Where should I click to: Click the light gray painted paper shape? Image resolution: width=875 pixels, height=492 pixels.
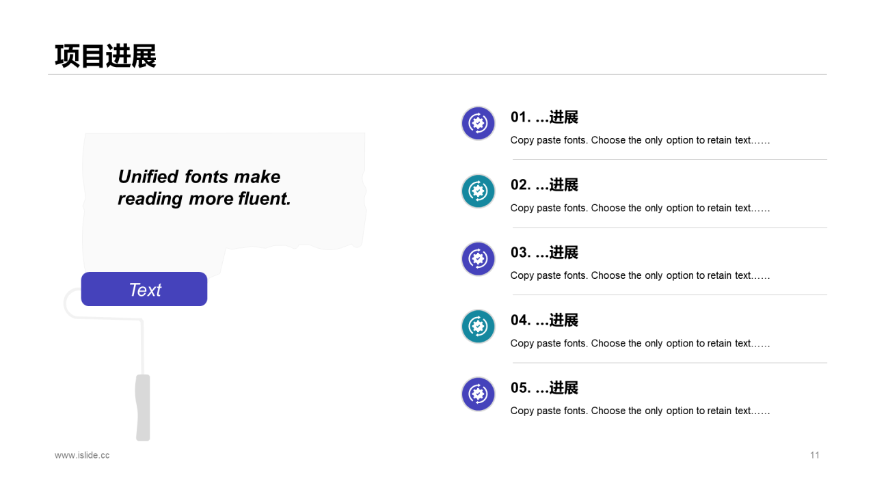(x=224, y=202)
